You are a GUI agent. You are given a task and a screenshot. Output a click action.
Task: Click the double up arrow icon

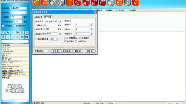[x=26, y=32]
